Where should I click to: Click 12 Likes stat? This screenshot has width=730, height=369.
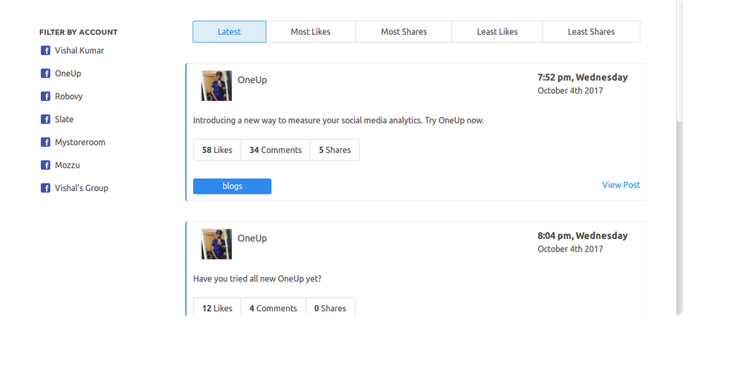pyautogui.click(x=217, y=308)
